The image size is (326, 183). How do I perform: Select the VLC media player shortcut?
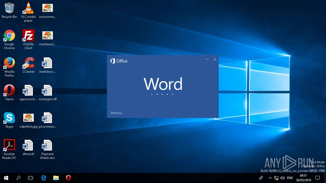(28, 12)
